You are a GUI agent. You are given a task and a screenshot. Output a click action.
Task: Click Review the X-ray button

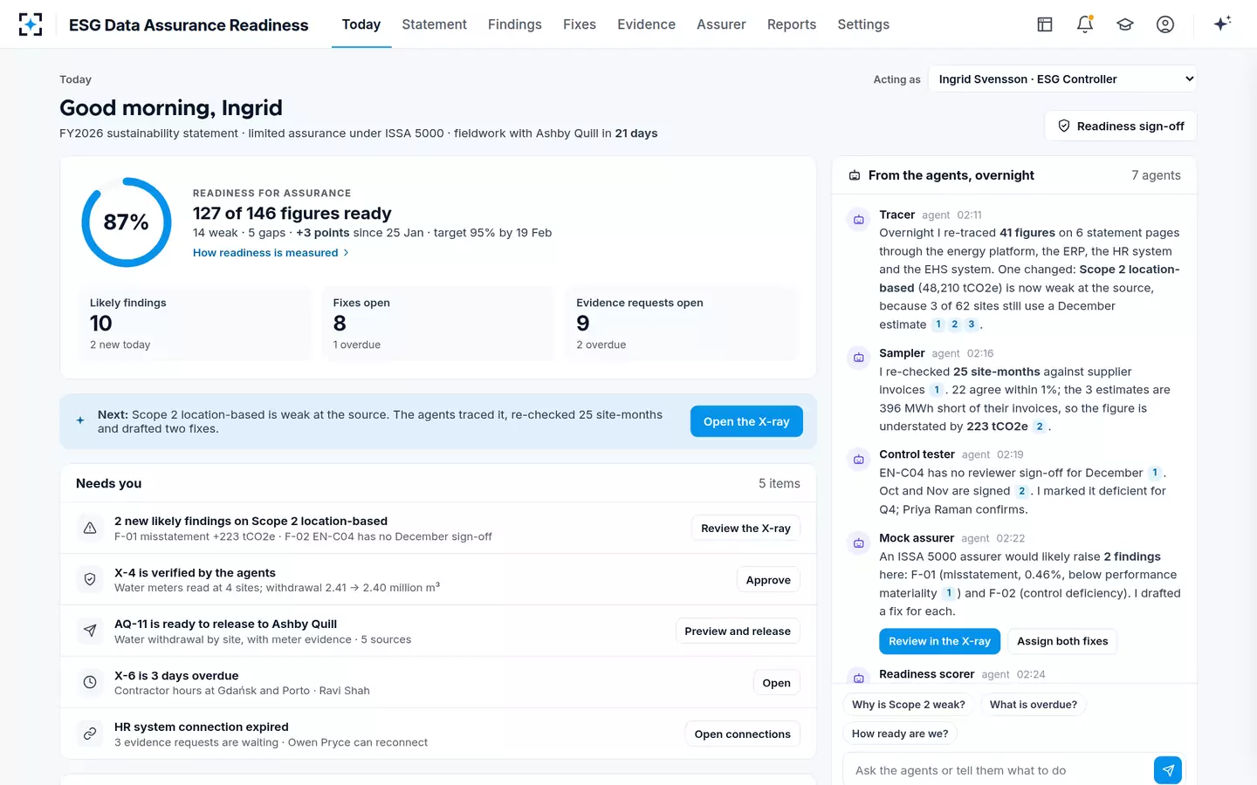pos(745,528)
